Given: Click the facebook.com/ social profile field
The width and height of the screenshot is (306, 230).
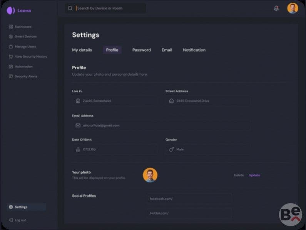Looking at the screenshot, I should pyautogui.click(x=189, y=199).
